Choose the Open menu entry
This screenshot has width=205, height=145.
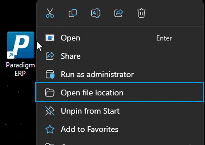point(120,38)
